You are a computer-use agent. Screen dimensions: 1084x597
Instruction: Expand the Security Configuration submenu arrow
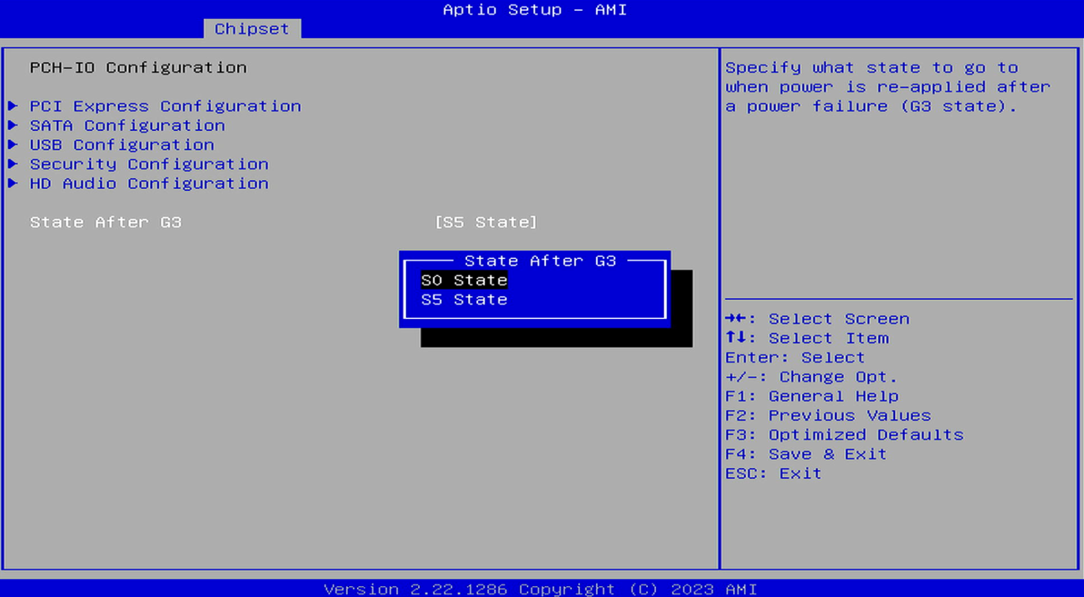click(x=13, y=164)
